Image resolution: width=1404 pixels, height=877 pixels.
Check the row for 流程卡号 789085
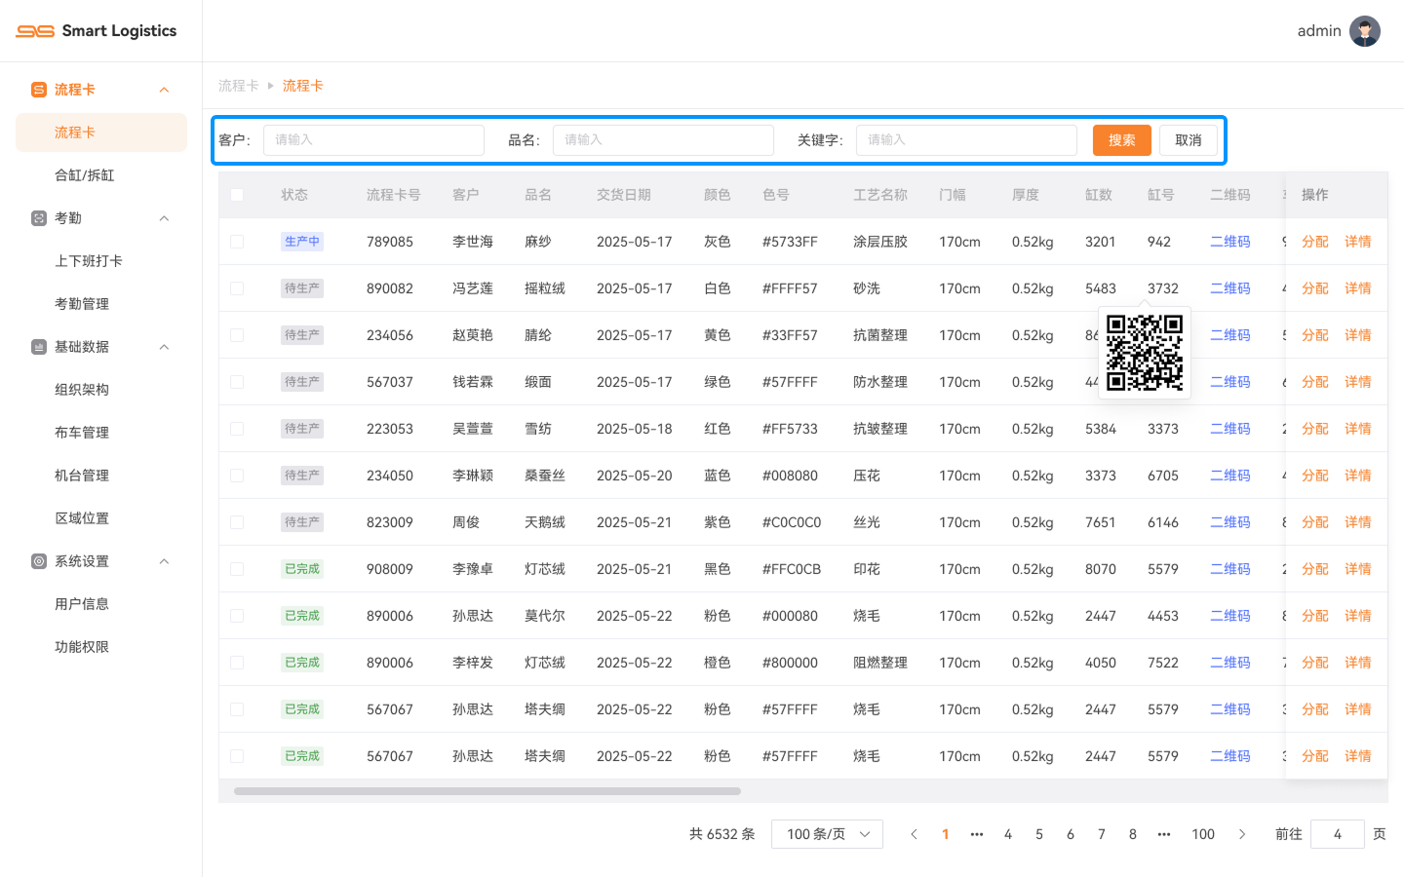point(237,242)
